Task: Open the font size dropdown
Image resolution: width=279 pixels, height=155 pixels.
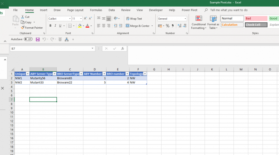Action: tap(81, 19)
